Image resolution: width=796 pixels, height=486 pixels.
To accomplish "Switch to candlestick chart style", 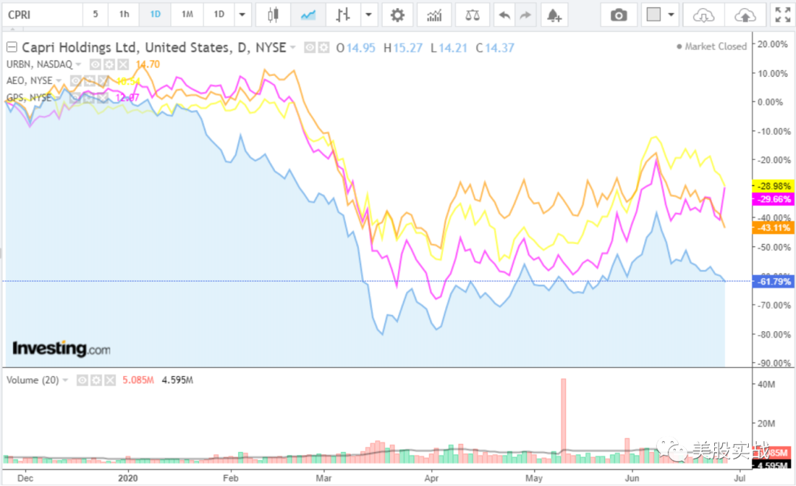I will point(273,15).
